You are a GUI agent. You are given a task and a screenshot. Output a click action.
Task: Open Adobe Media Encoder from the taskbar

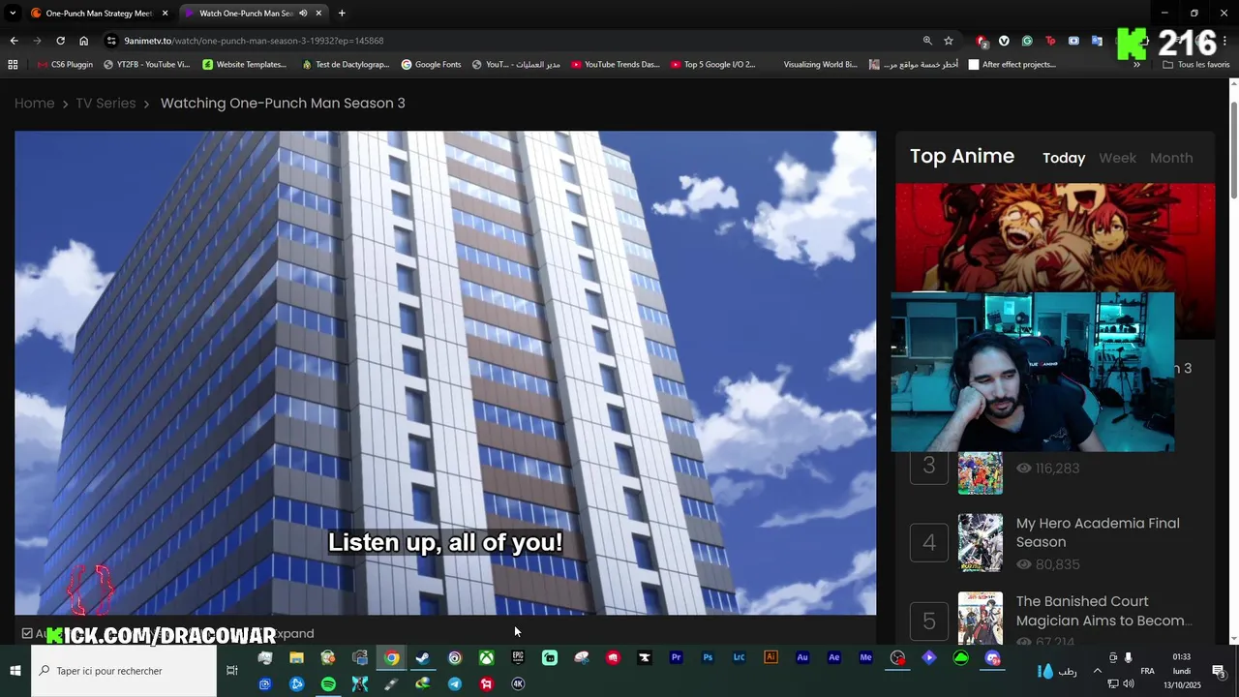pyautogui.click(x=865, y=658)
